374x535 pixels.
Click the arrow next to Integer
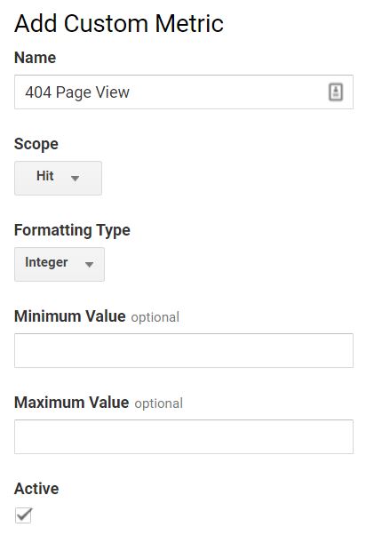point(90,265)
